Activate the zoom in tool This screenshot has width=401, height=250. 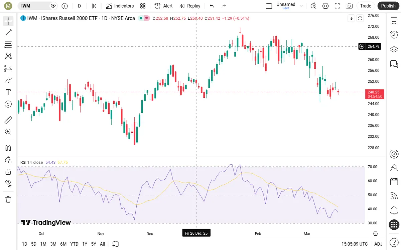pos(8,132)
